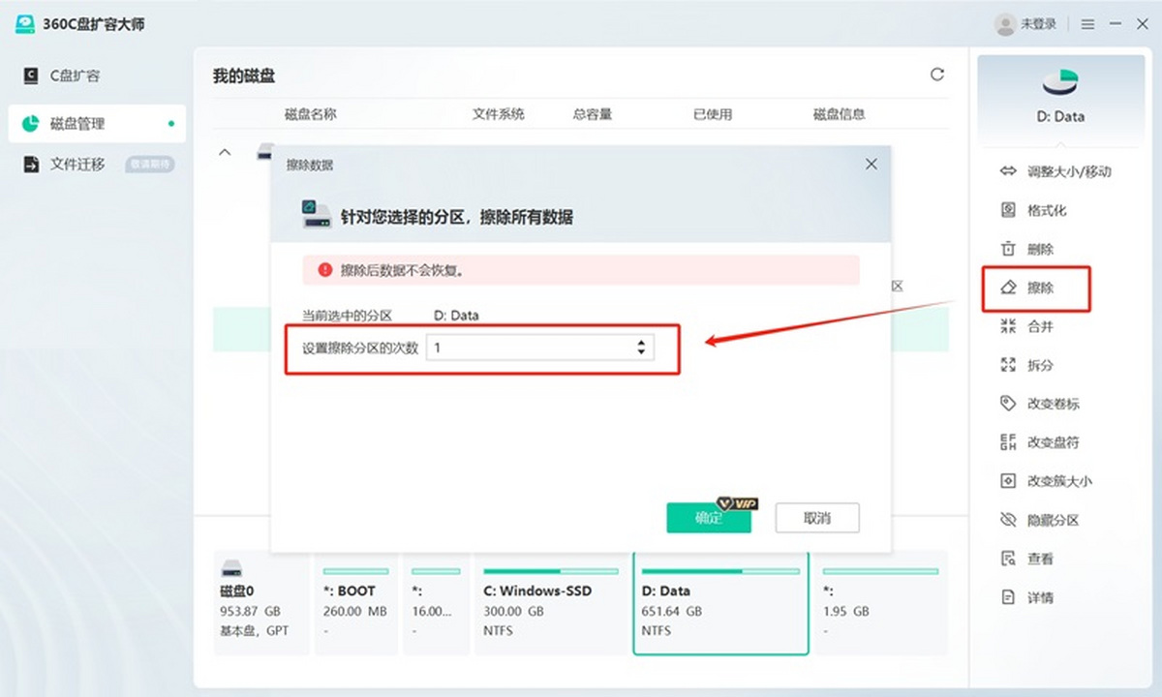Choose 擦除 partition operation
This screenshot has width=1162, height=697.
click(x=1026, y=288)
